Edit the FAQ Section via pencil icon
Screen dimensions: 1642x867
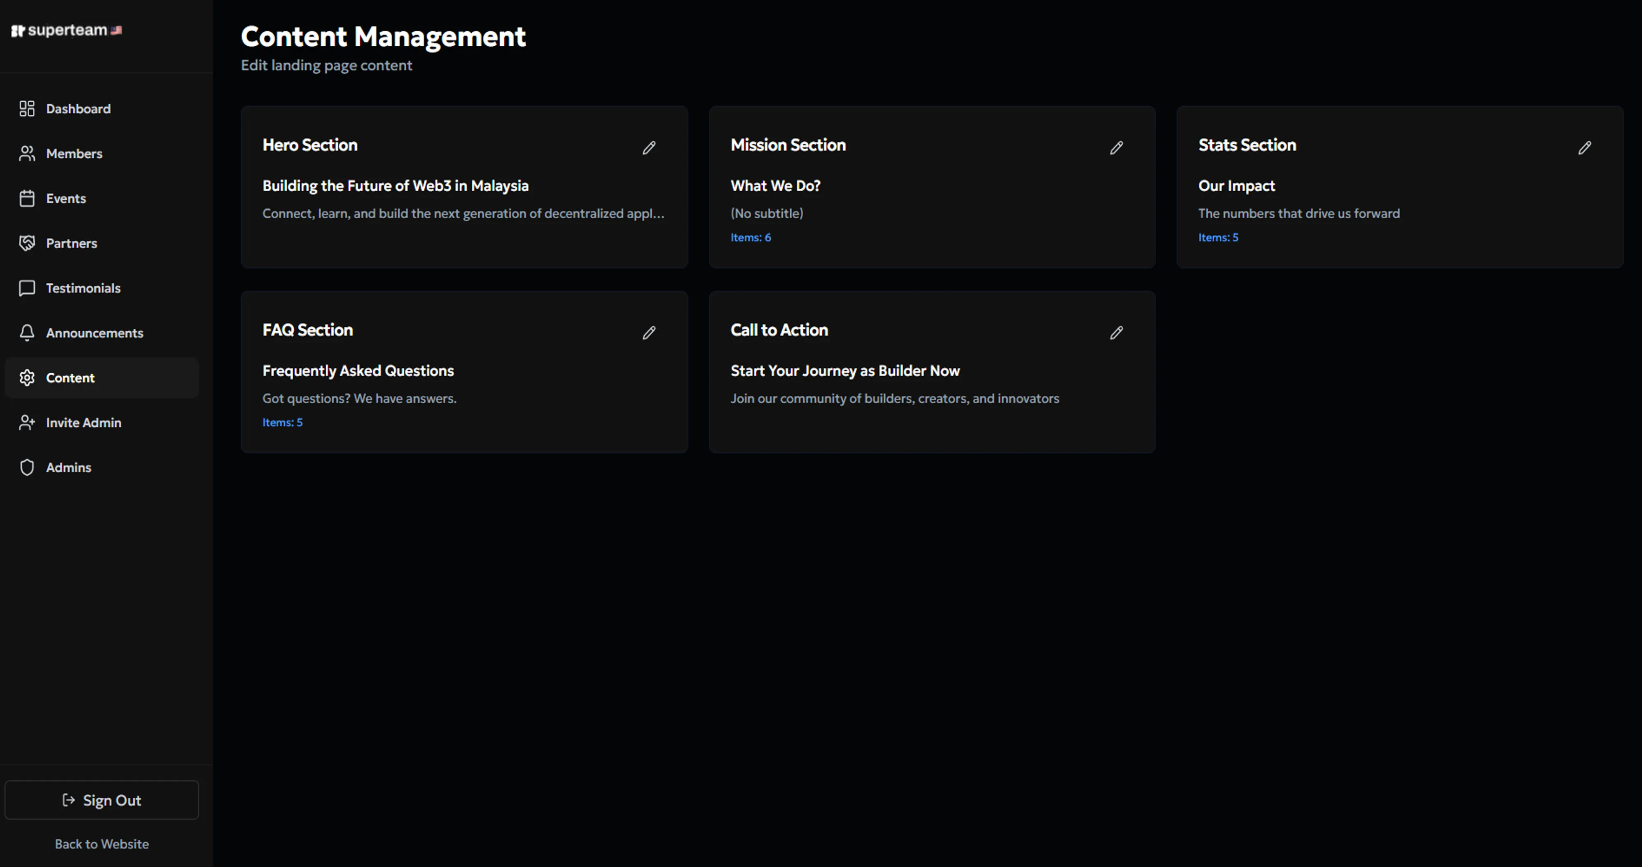tap(649, 333)
